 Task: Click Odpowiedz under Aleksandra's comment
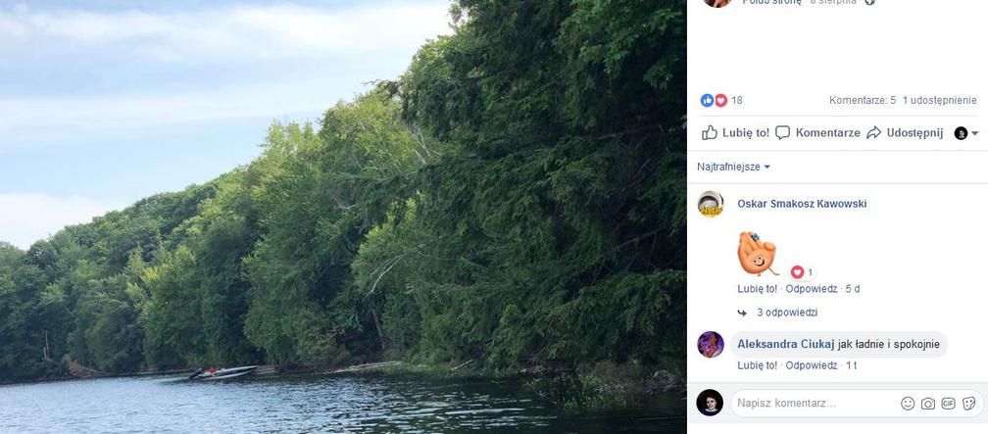811,365
